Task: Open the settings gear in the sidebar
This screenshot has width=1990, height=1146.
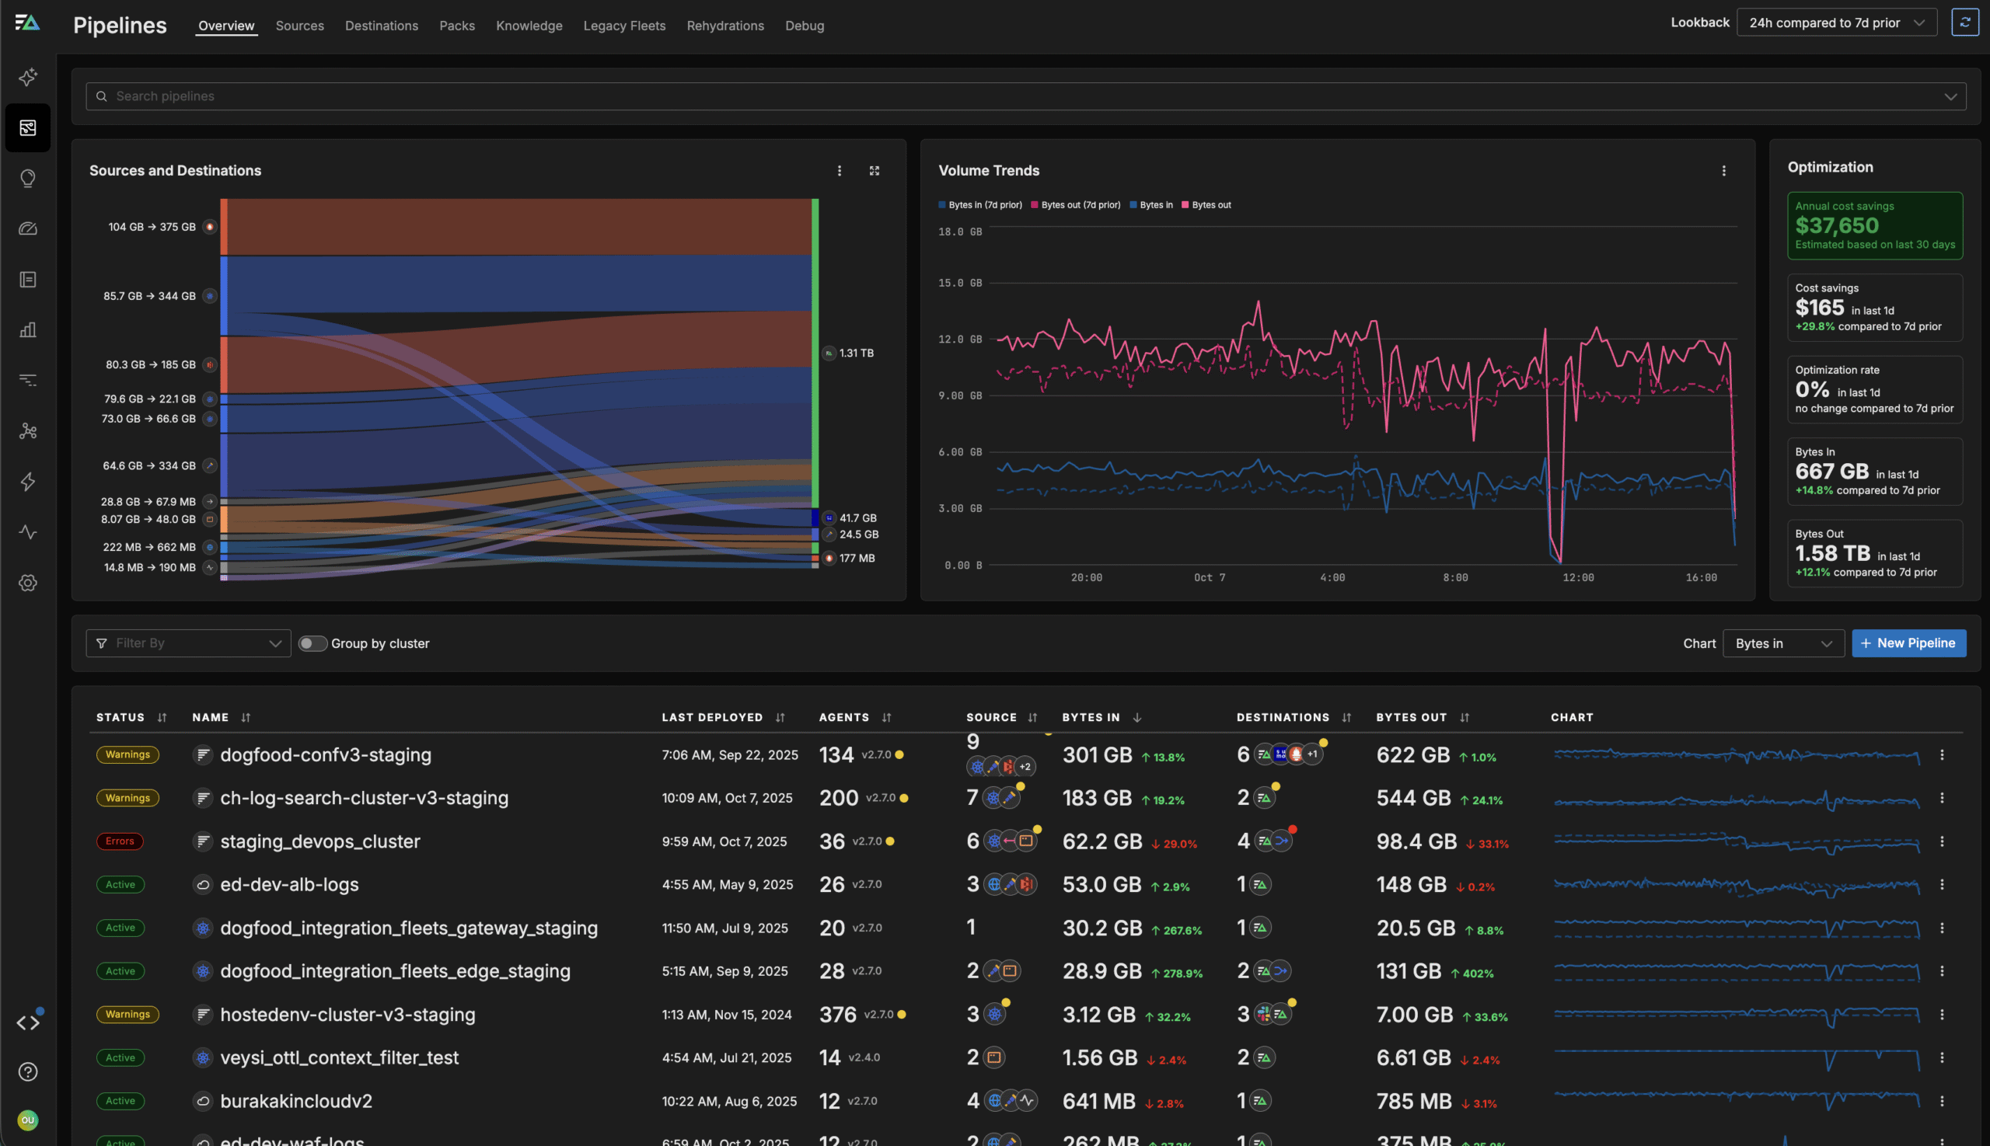Action: tap(27, 583)
